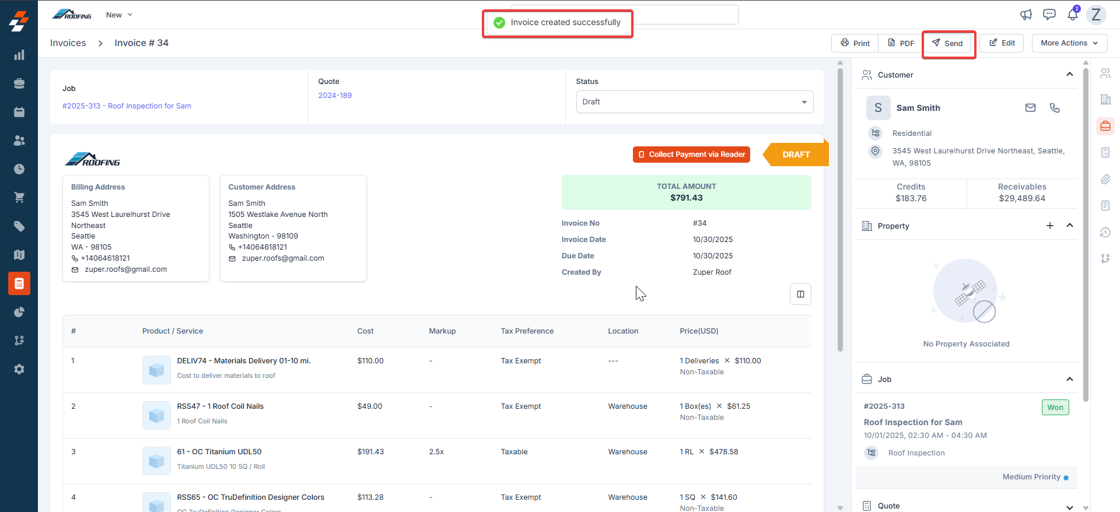Click the main invoice vertical scrollbar
Image resolution: width=1120 pixels, height=512 pixels.
(840, 210)
